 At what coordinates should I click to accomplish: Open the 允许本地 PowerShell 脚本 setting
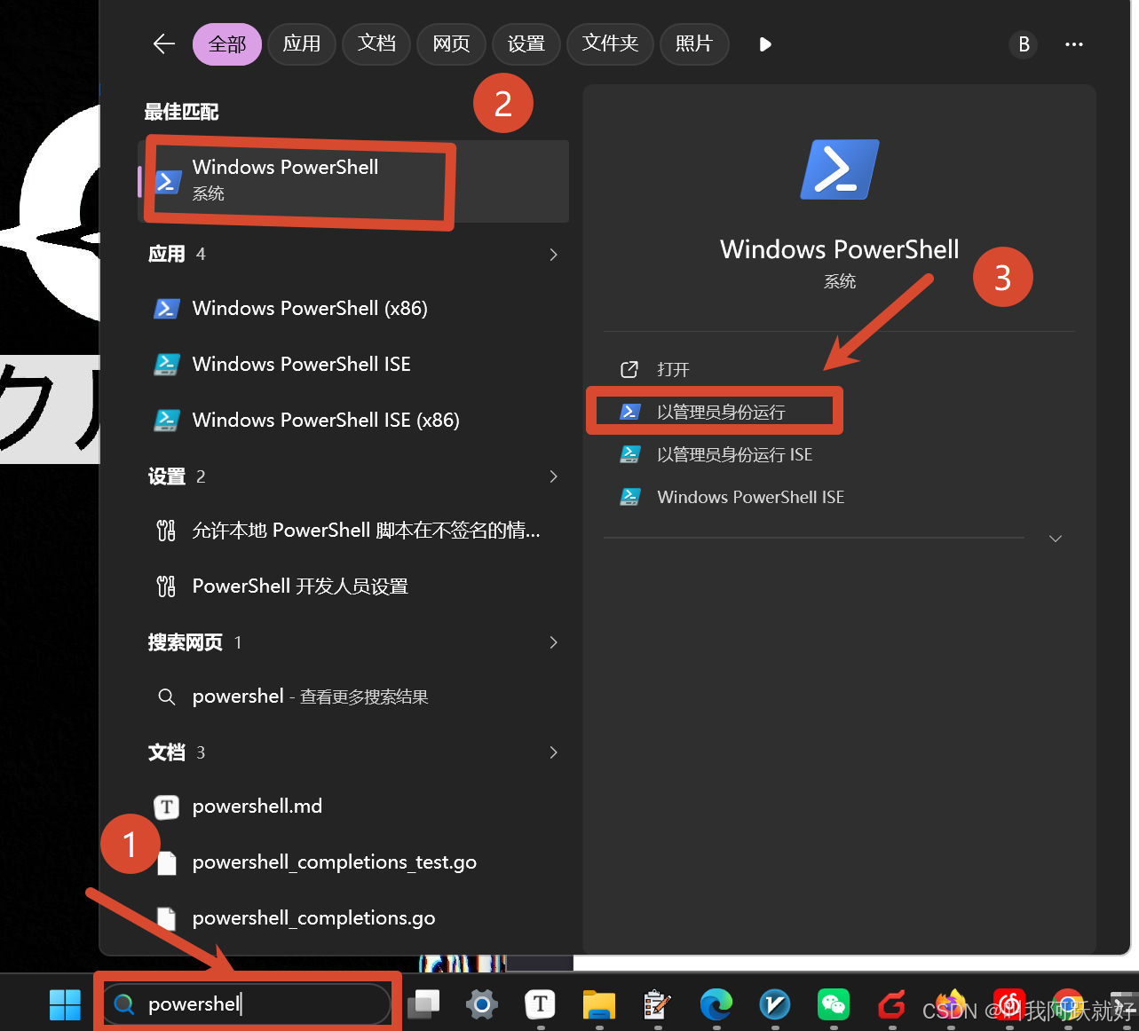[353, 531]
